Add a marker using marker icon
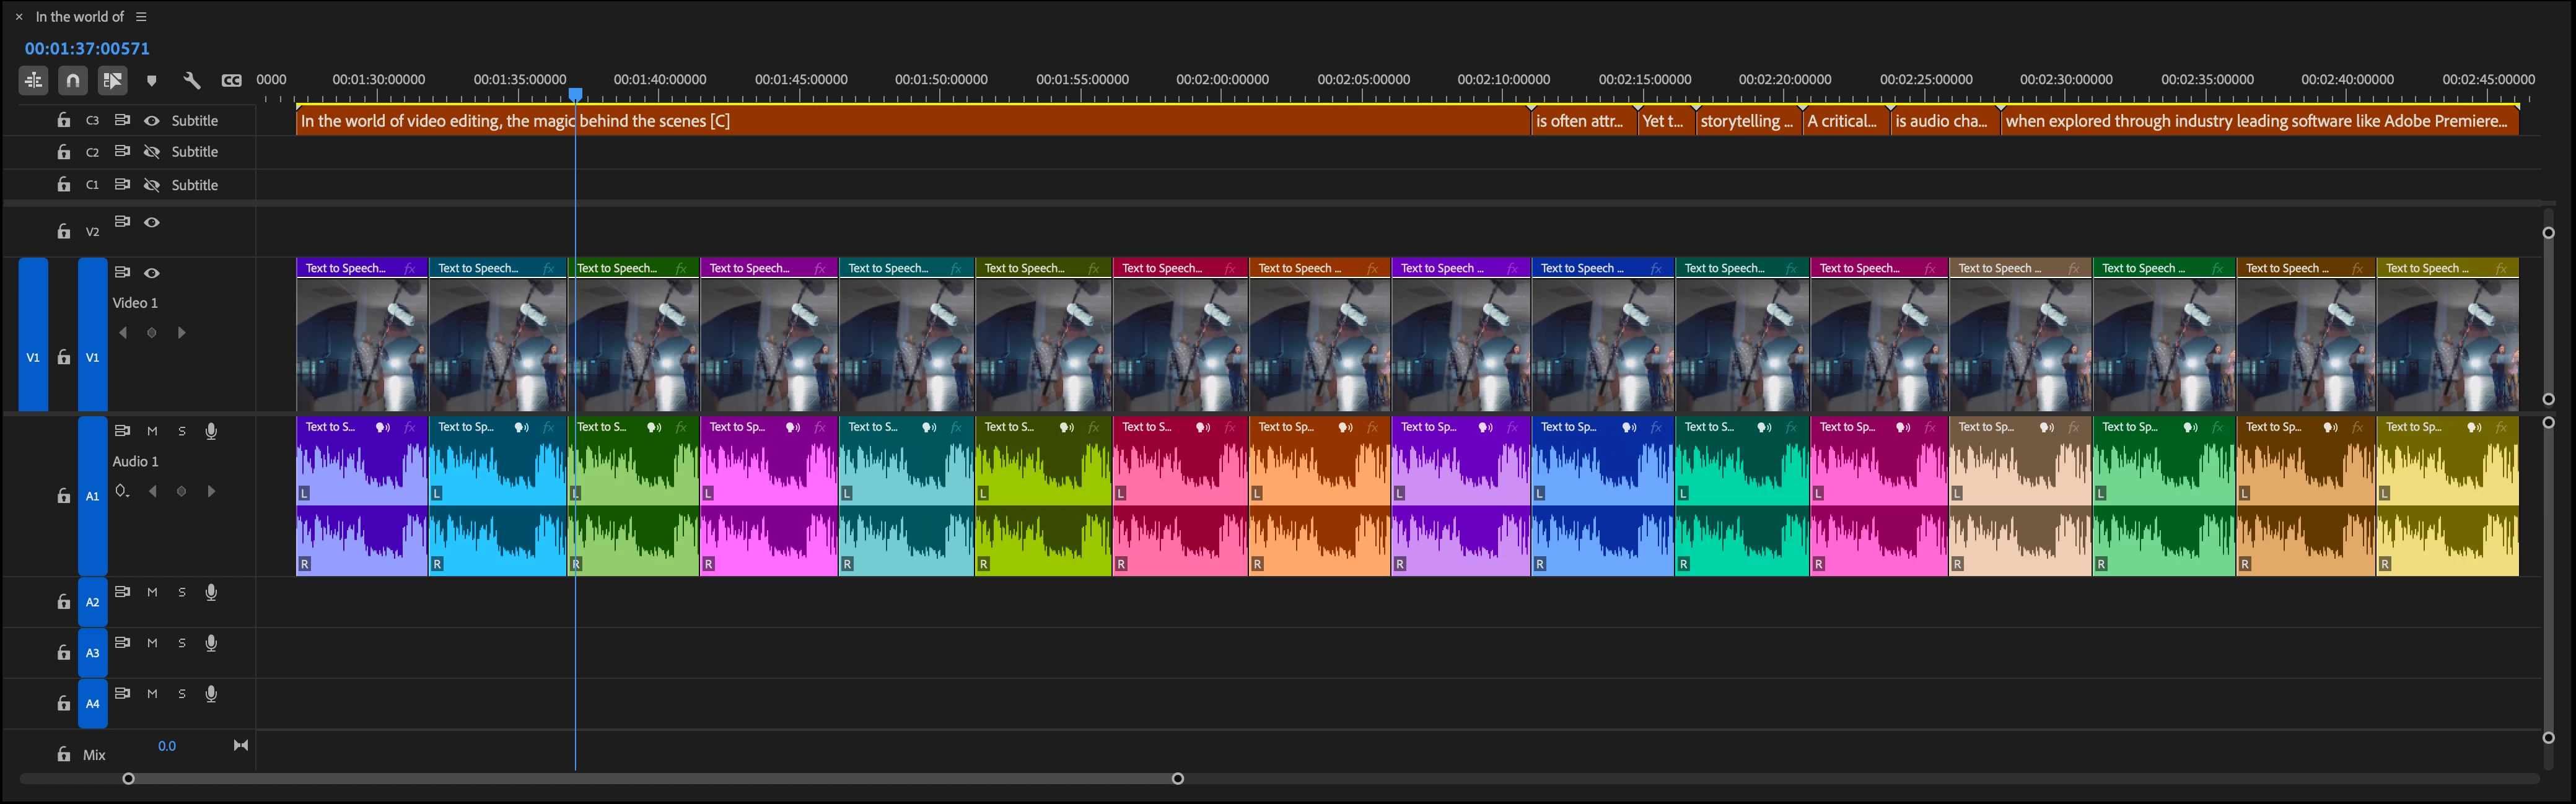This screenshot has width=2576, height=804. coord(152,81)
